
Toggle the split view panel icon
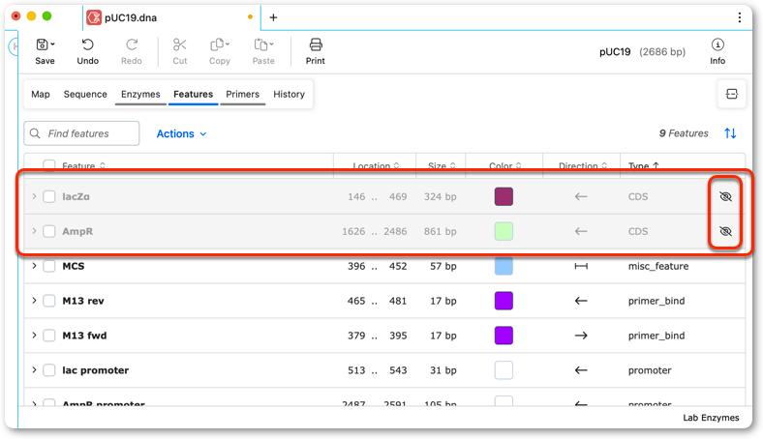pos(731,94)
